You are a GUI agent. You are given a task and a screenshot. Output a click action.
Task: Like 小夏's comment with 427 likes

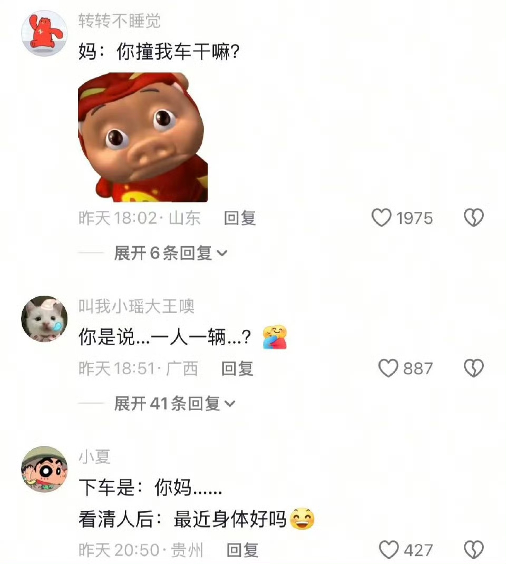pos(389,550)
